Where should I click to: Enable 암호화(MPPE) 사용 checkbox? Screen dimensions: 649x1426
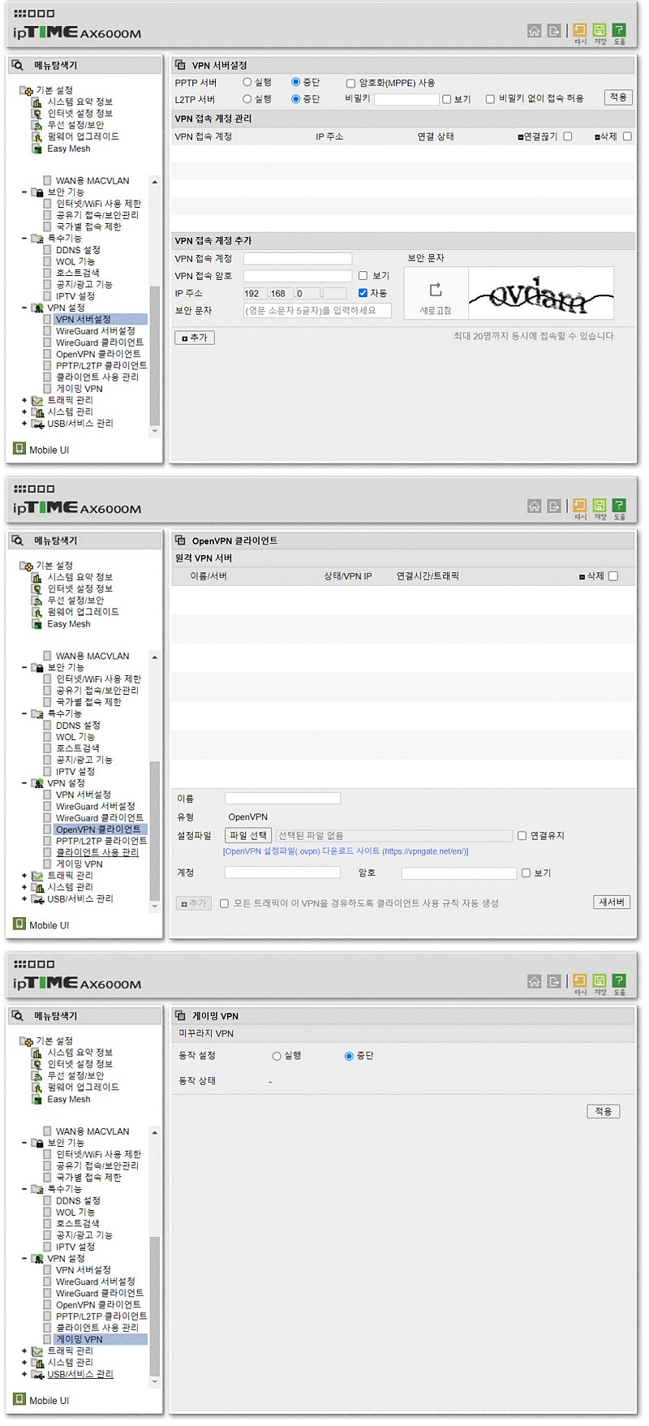pos(350,83)
